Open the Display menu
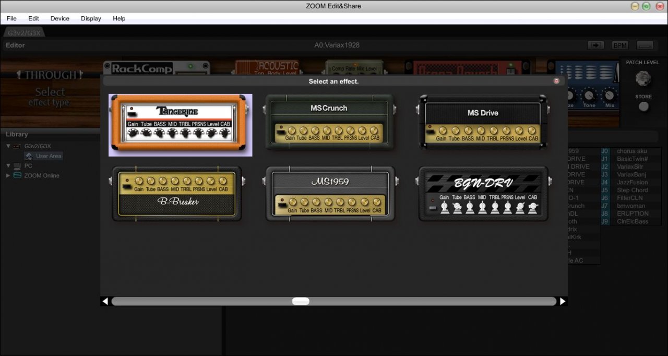 (91, 18)
